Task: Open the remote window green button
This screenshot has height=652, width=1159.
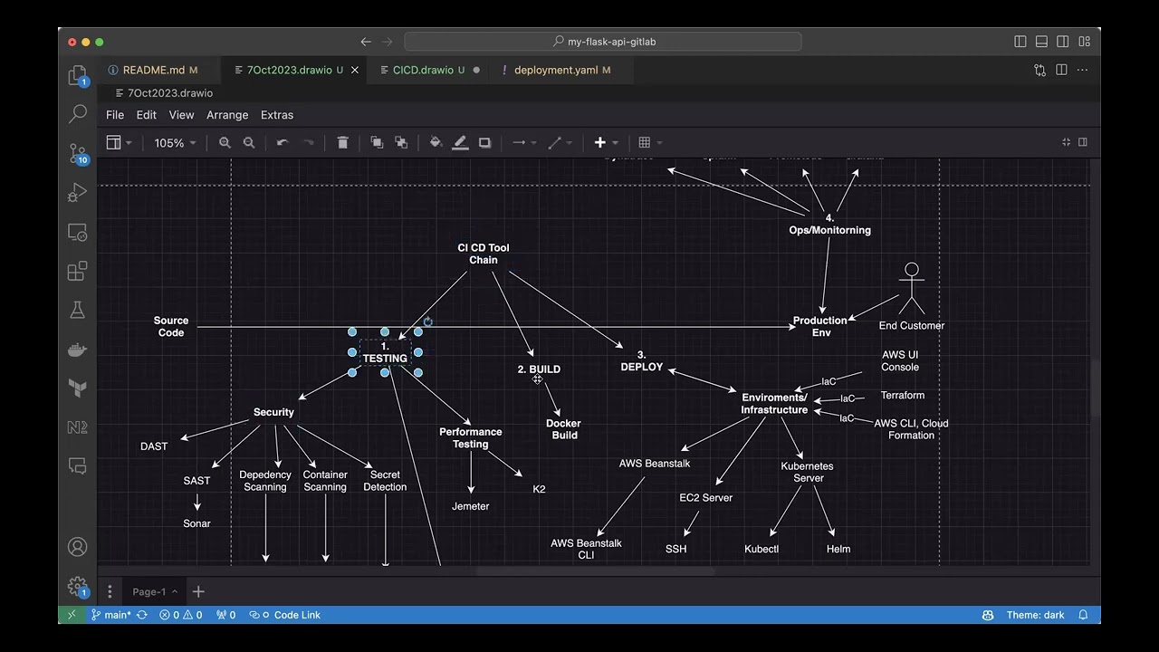Action: pos(71,615)
